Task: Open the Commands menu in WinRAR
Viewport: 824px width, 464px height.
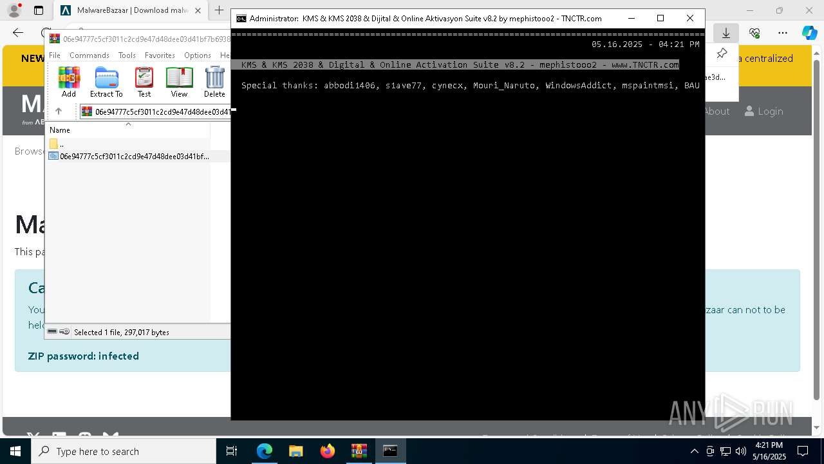Action: coord(89,55)
